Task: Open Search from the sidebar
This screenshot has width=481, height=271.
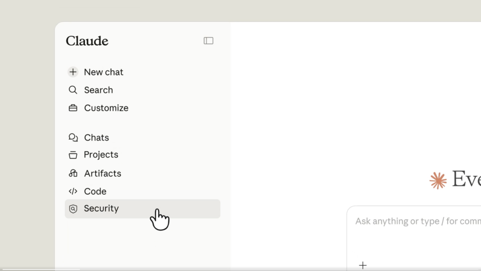Action: pos(99,90)
